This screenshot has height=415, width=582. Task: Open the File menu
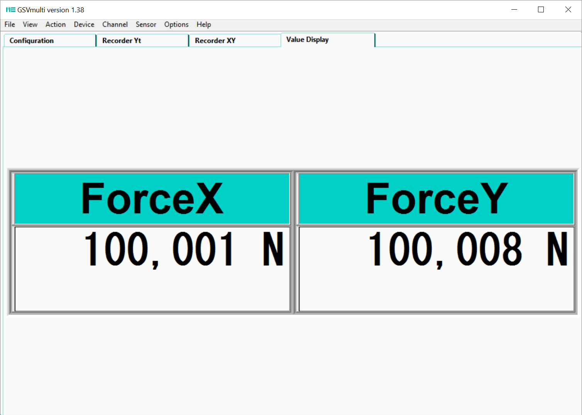pos(10,24)
